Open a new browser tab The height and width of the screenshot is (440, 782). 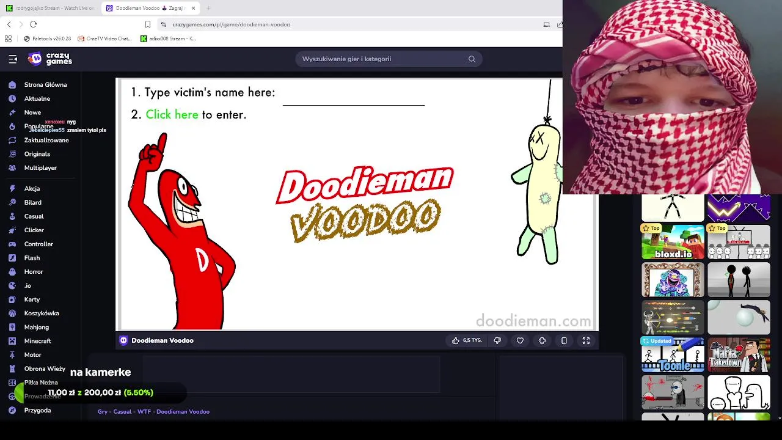click(x=208, y=8)
